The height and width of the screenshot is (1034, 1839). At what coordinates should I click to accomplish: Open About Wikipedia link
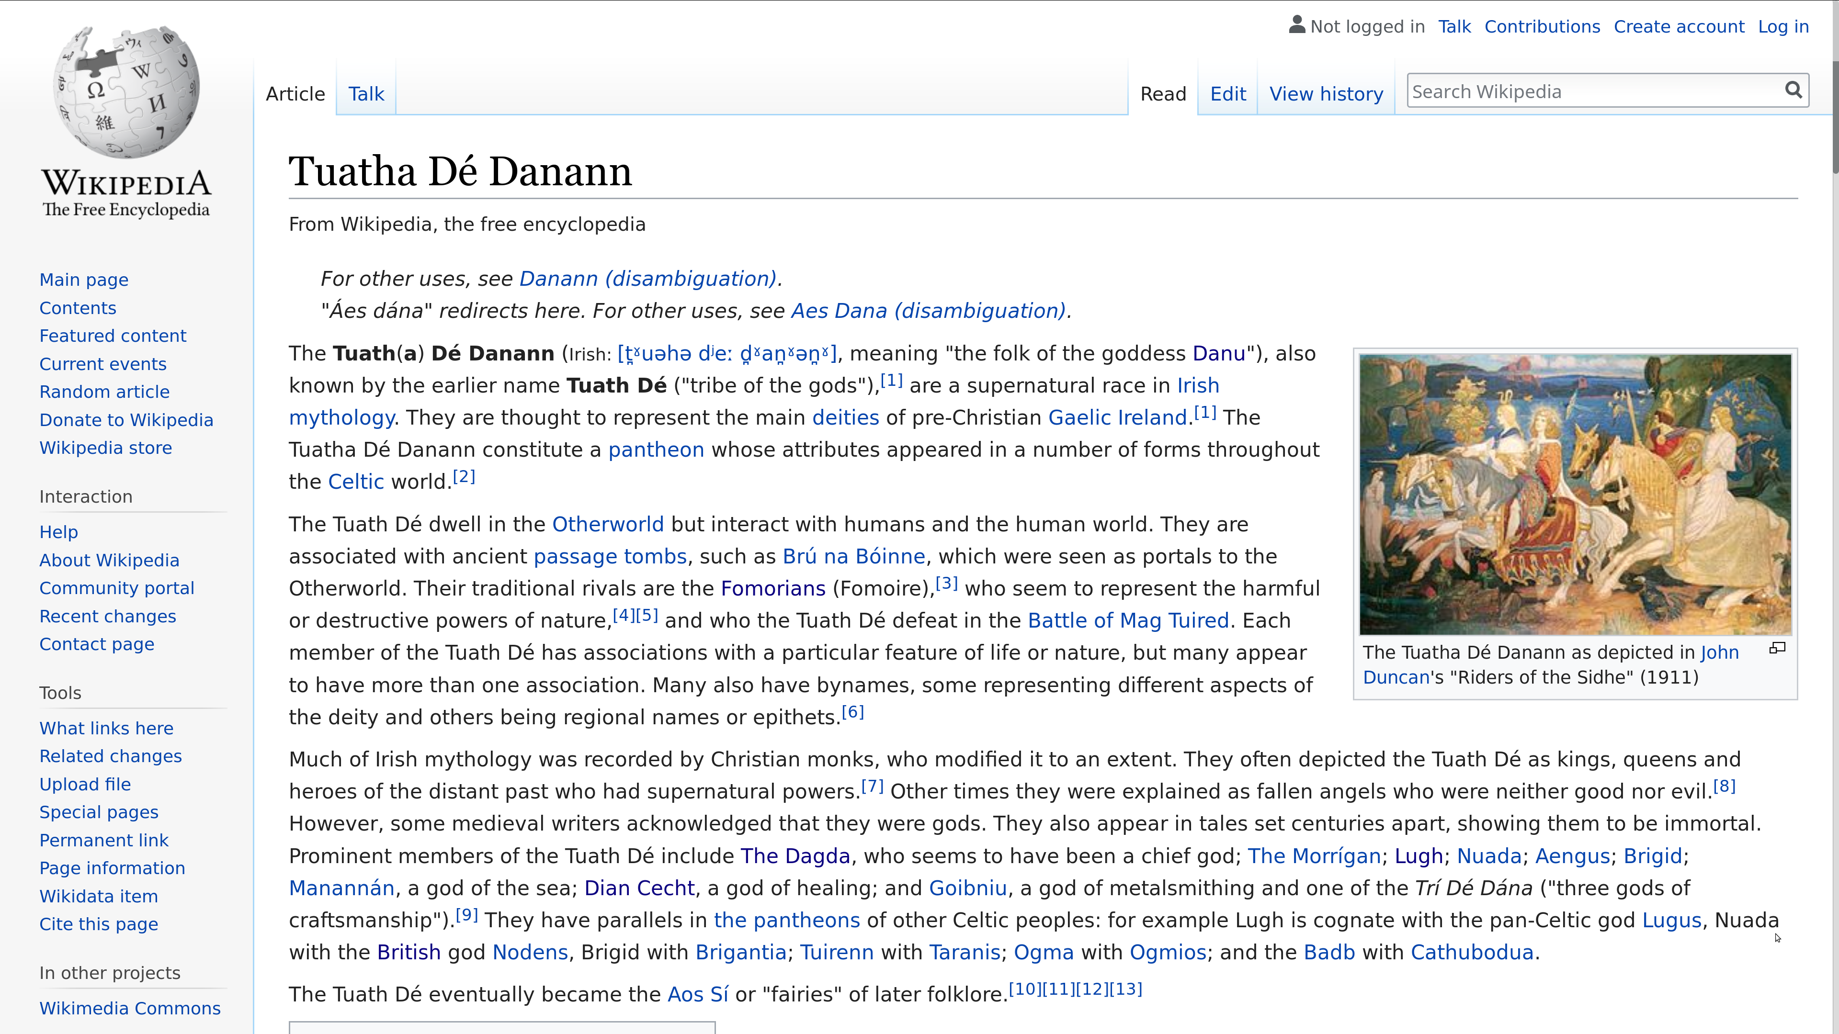[109, 560]
